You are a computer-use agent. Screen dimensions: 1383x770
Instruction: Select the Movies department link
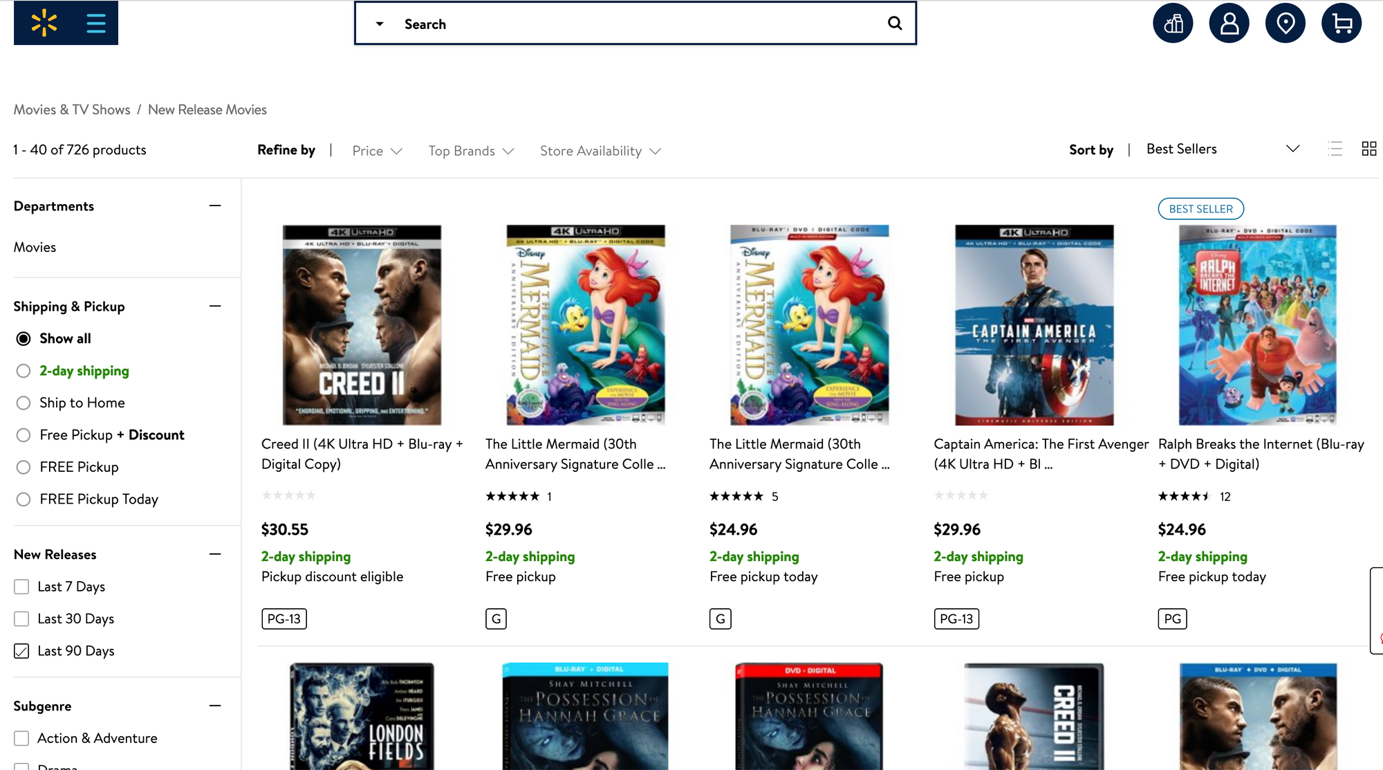pos(35,247)
